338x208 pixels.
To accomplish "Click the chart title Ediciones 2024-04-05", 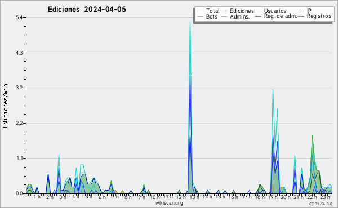I will click(x=87, y=10).
